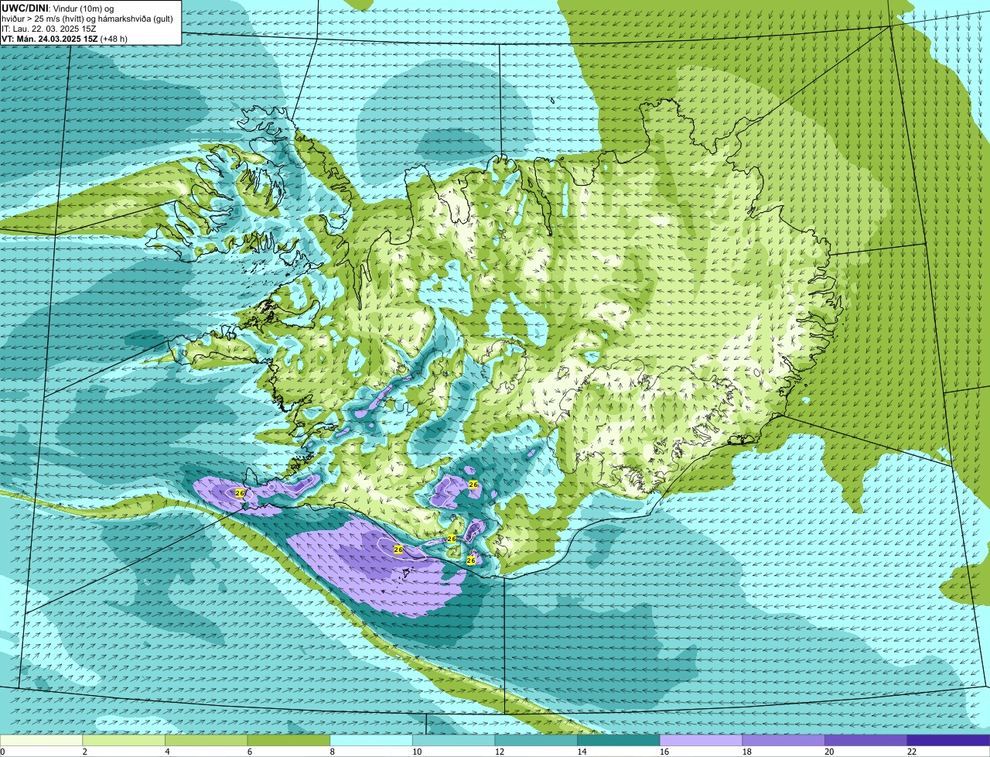Pick the 16–18 m/s light lavender swatch
This screenshot has width=990, height=757.
(701, 740)
